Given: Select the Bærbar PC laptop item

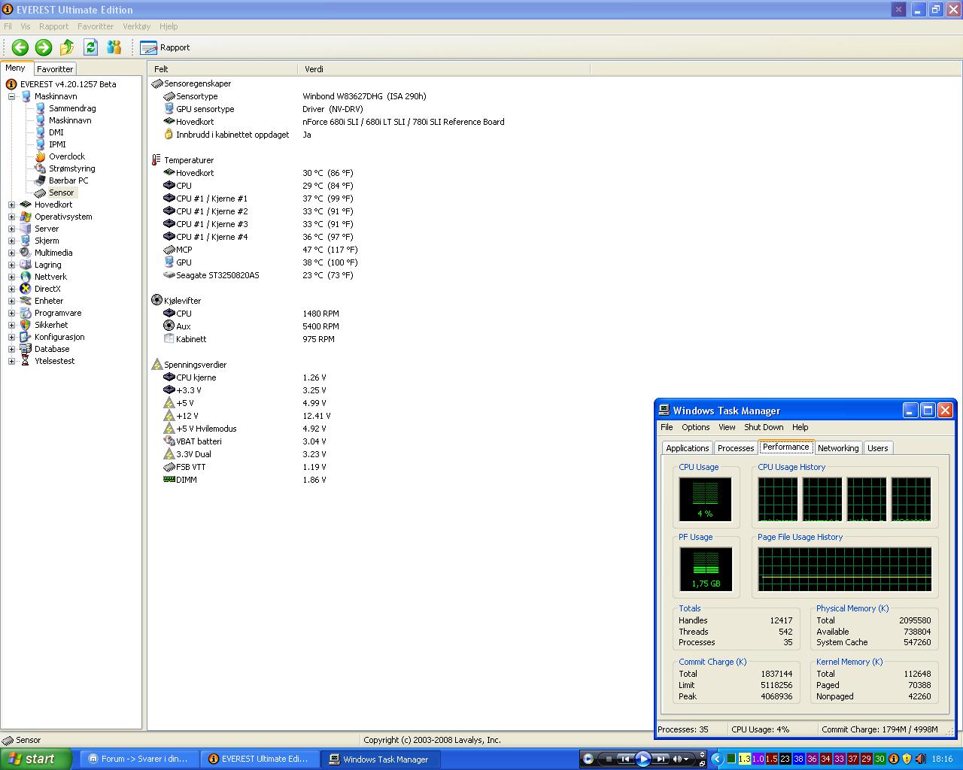Looking at the screenshot, I should (68, 180).
